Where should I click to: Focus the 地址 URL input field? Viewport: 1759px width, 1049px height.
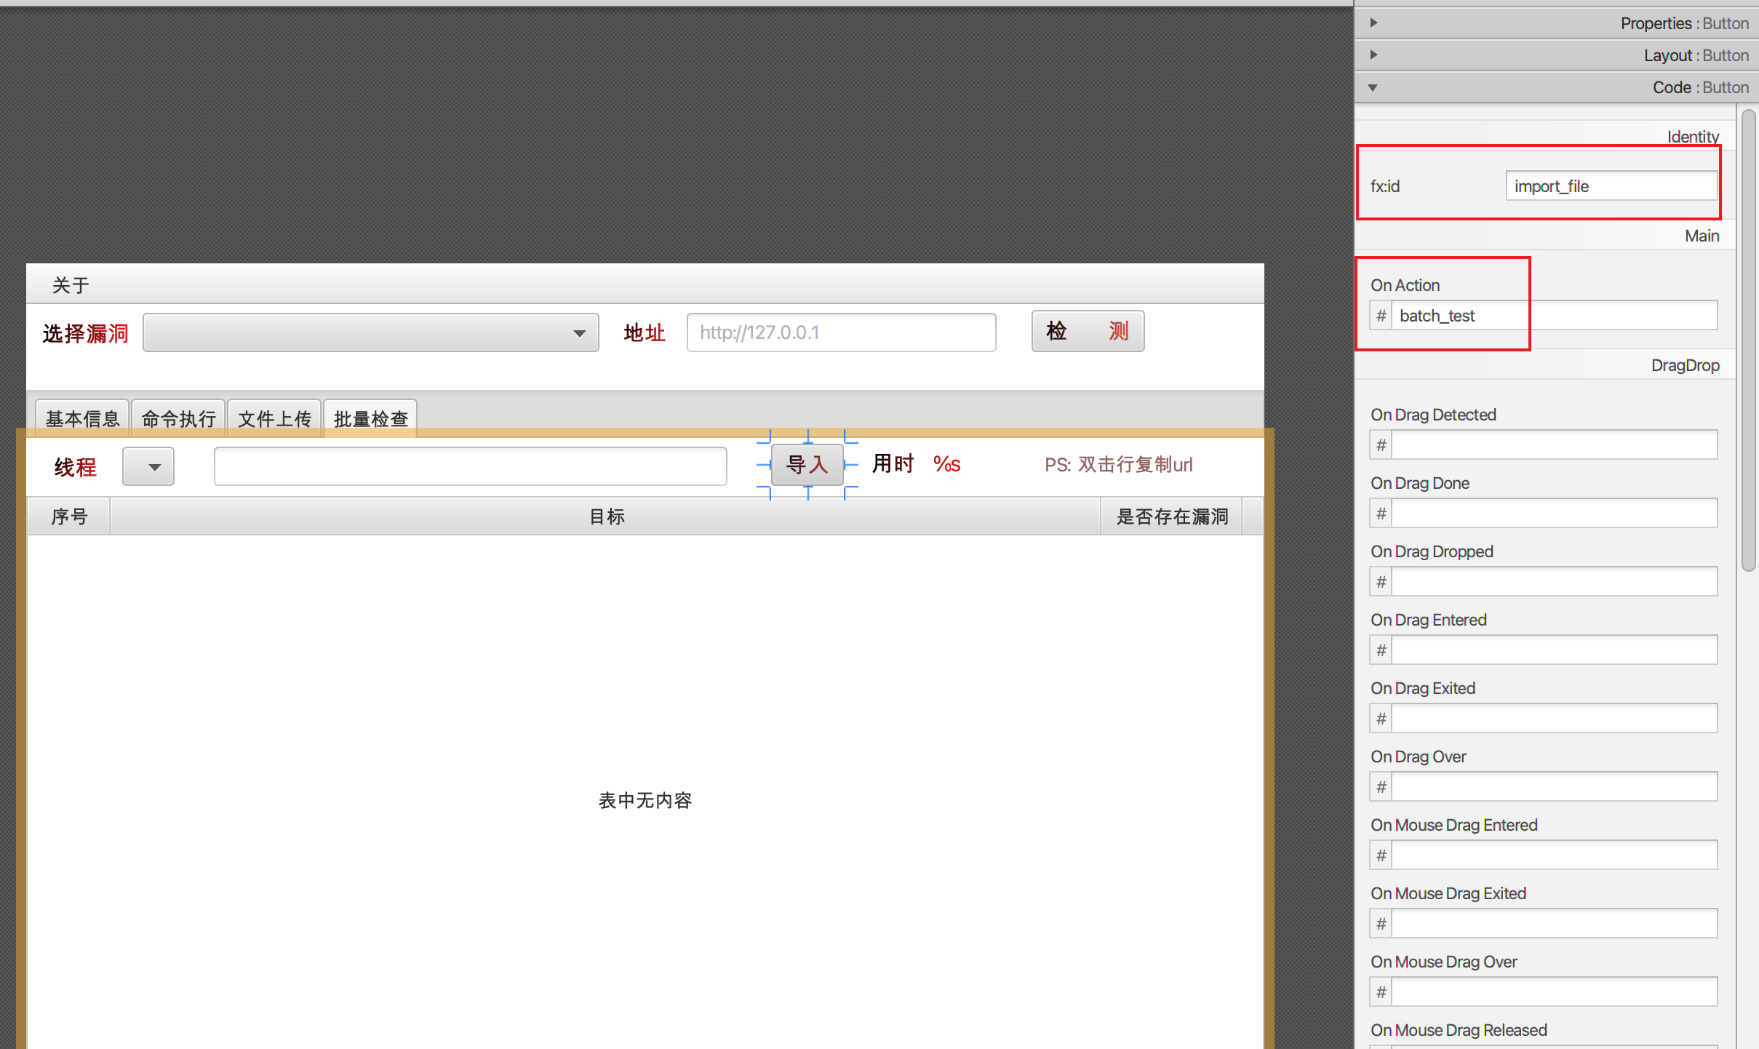pos(841,332)
